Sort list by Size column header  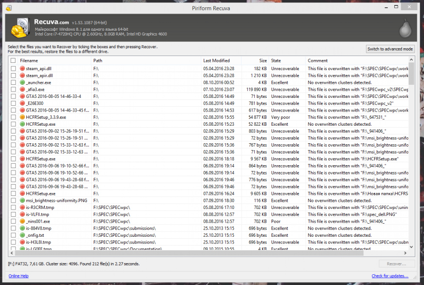click(255, 61)
